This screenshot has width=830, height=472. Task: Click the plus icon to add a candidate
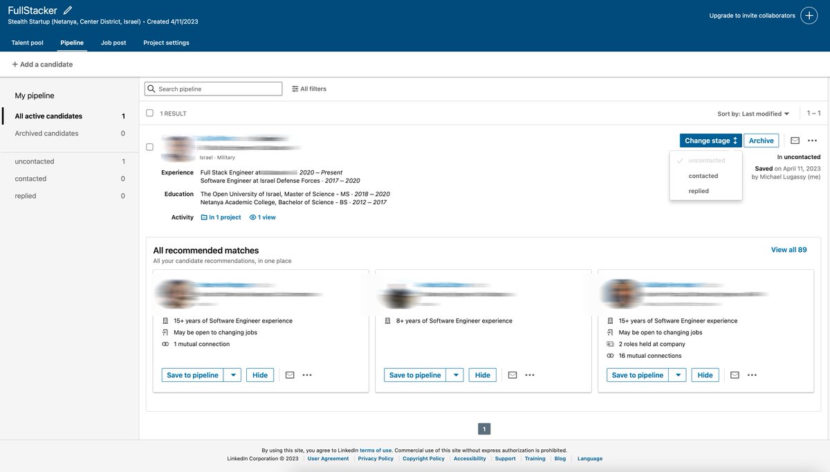[15, 64]
